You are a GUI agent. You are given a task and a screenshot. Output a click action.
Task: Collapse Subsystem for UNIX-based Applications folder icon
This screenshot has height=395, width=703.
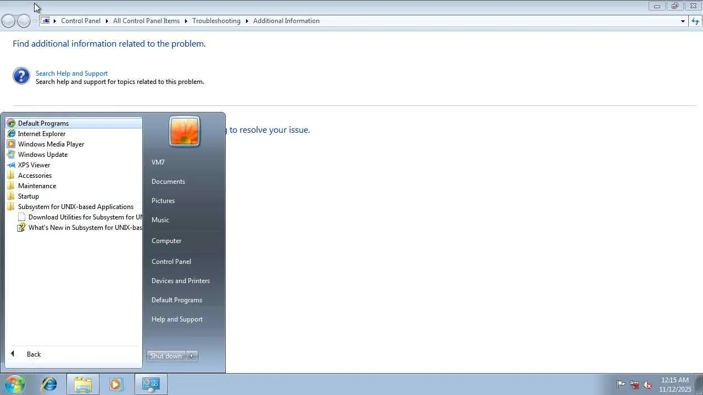click(11, 207)
